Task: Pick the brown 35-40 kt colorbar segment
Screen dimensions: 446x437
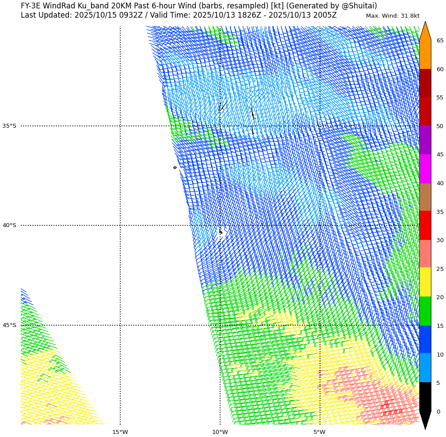Action: (x=425, y=197)
